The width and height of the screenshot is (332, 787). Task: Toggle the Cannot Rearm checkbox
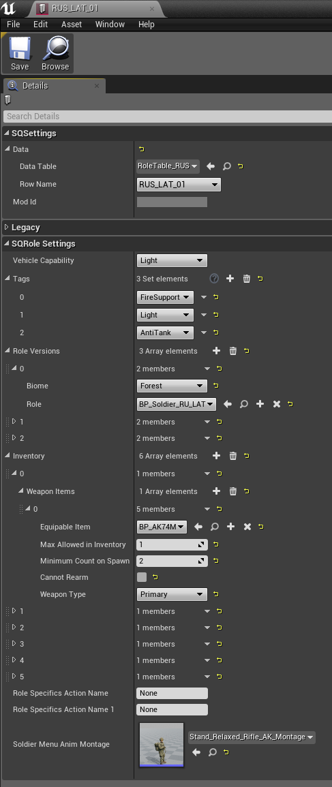[142, 577]
